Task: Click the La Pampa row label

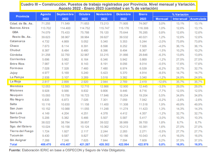Action: [17, 77]
